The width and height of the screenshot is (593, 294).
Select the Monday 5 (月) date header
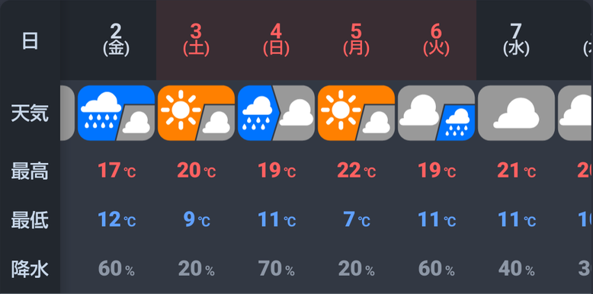click(x=356, y=40)
